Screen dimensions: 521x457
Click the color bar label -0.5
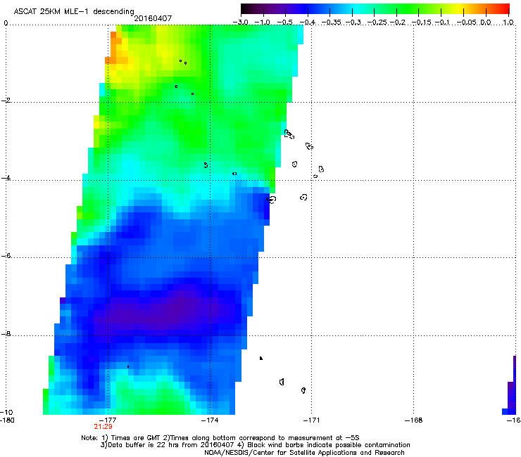(x=284, y=22)
